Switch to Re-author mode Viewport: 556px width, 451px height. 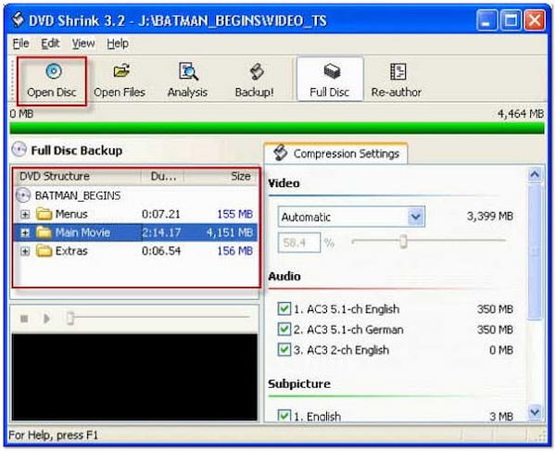[396, 81]
